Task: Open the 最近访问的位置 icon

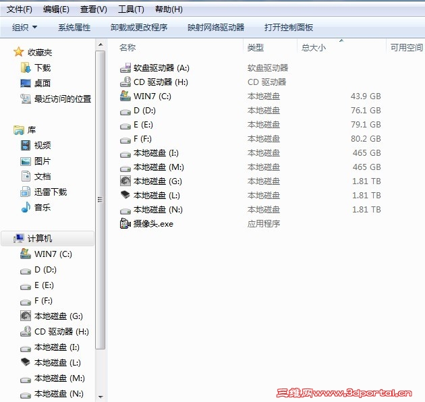Action: (x=26, y=98)
